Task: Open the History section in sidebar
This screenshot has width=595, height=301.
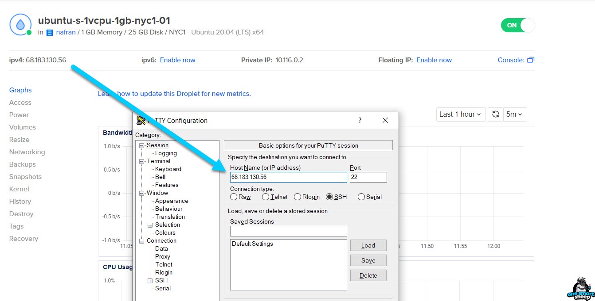Action: pyautogui.click(x=20, y=202)
